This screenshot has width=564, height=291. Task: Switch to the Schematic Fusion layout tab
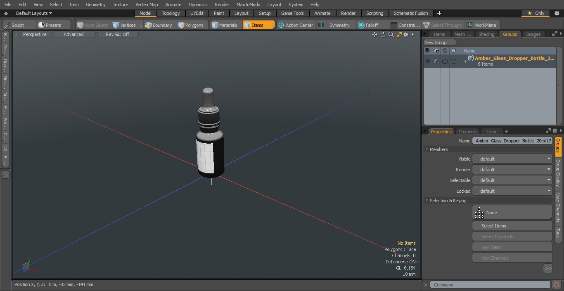pos(411,13)
